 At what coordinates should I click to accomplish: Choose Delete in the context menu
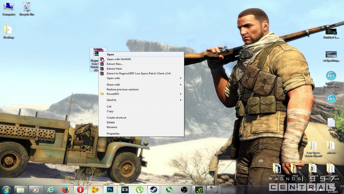[x=141, y=122]
